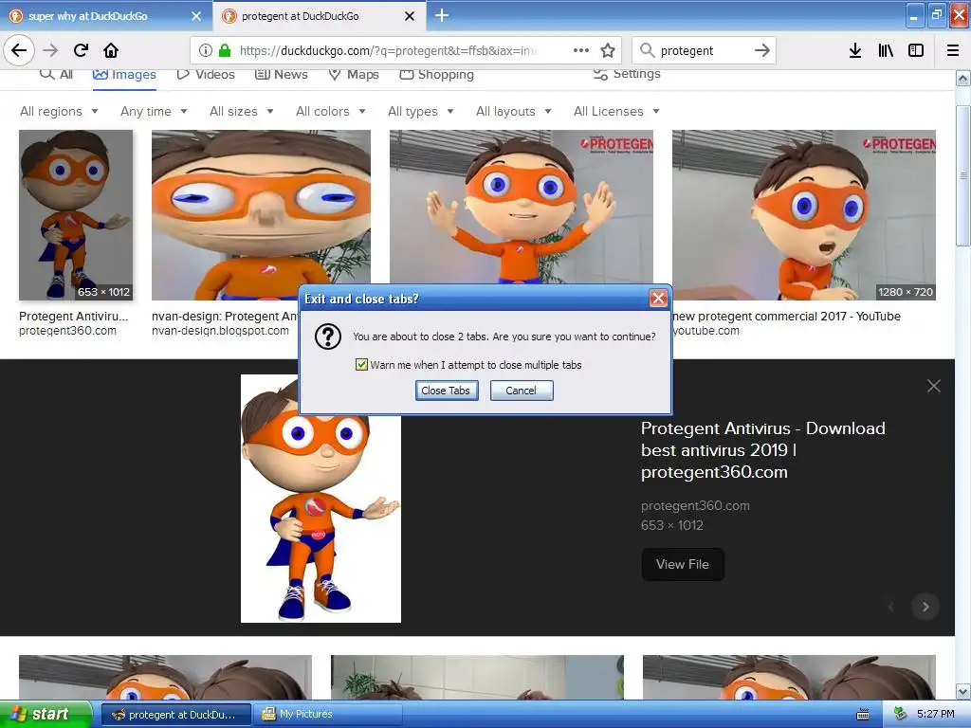Switch to My Pictures taskbar window

[x=328, y=715]
